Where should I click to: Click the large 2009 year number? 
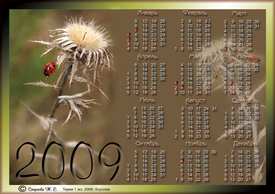tap(69, 161)
